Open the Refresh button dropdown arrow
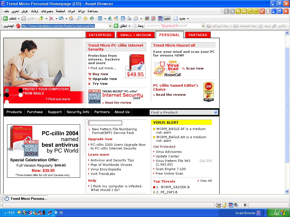 66,19
